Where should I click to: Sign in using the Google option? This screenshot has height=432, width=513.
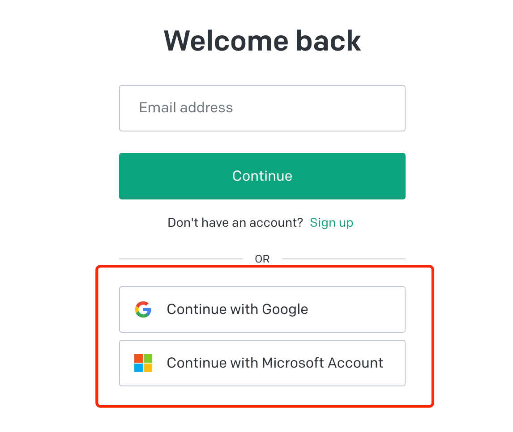point(262,309)
